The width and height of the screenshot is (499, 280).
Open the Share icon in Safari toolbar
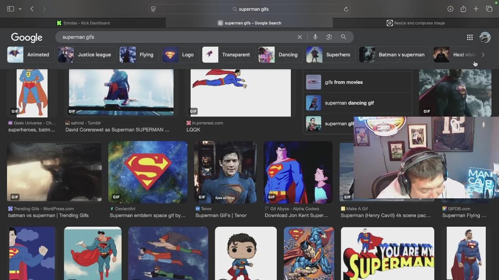click(x=463, y=9)
